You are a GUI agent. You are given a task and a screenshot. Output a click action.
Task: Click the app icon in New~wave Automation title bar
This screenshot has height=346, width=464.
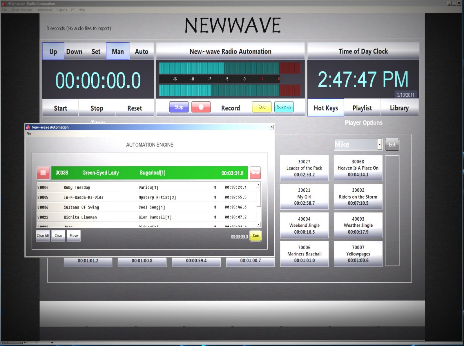(x=28, y=127)
